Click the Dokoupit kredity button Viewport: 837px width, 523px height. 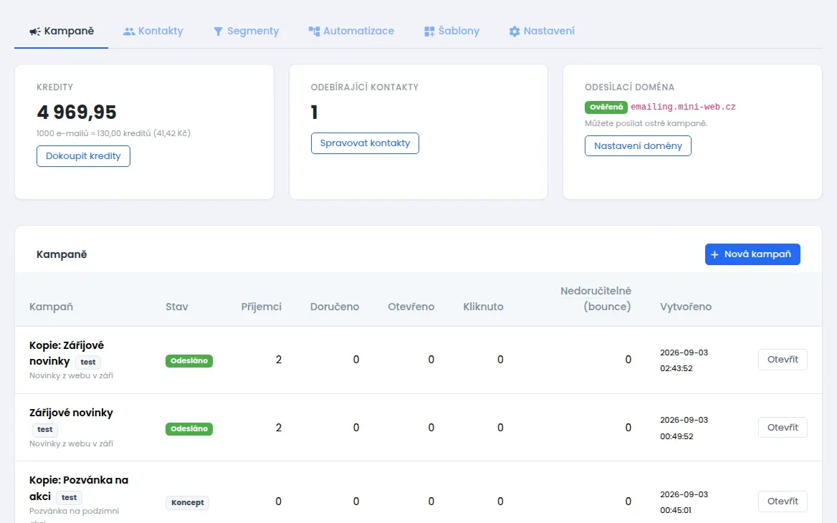coord(83,156)
